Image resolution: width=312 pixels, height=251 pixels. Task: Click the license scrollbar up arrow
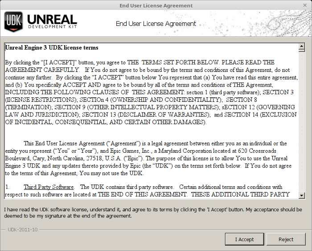click(x=302, y=46)
